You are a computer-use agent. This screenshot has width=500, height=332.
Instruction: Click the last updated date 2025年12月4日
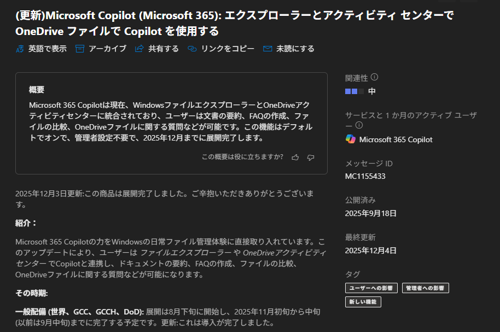pyautogui.click(x=371, y=251)
